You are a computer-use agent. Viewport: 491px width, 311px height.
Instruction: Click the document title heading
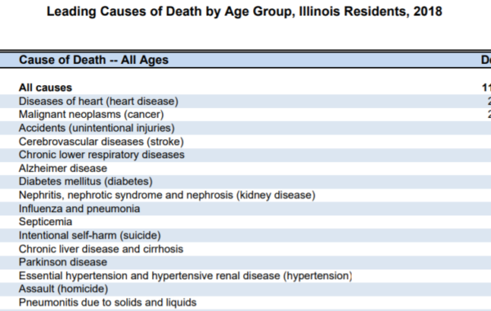click(244, 11)
